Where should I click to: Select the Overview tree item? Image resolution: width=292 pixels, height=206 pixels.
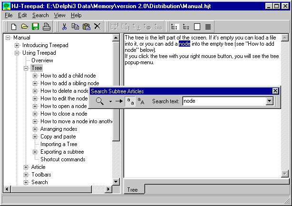[x=42, y=60]
